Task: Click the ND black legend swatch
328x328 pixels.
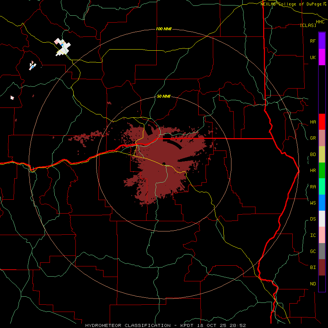Action: (x=322, y=284)
